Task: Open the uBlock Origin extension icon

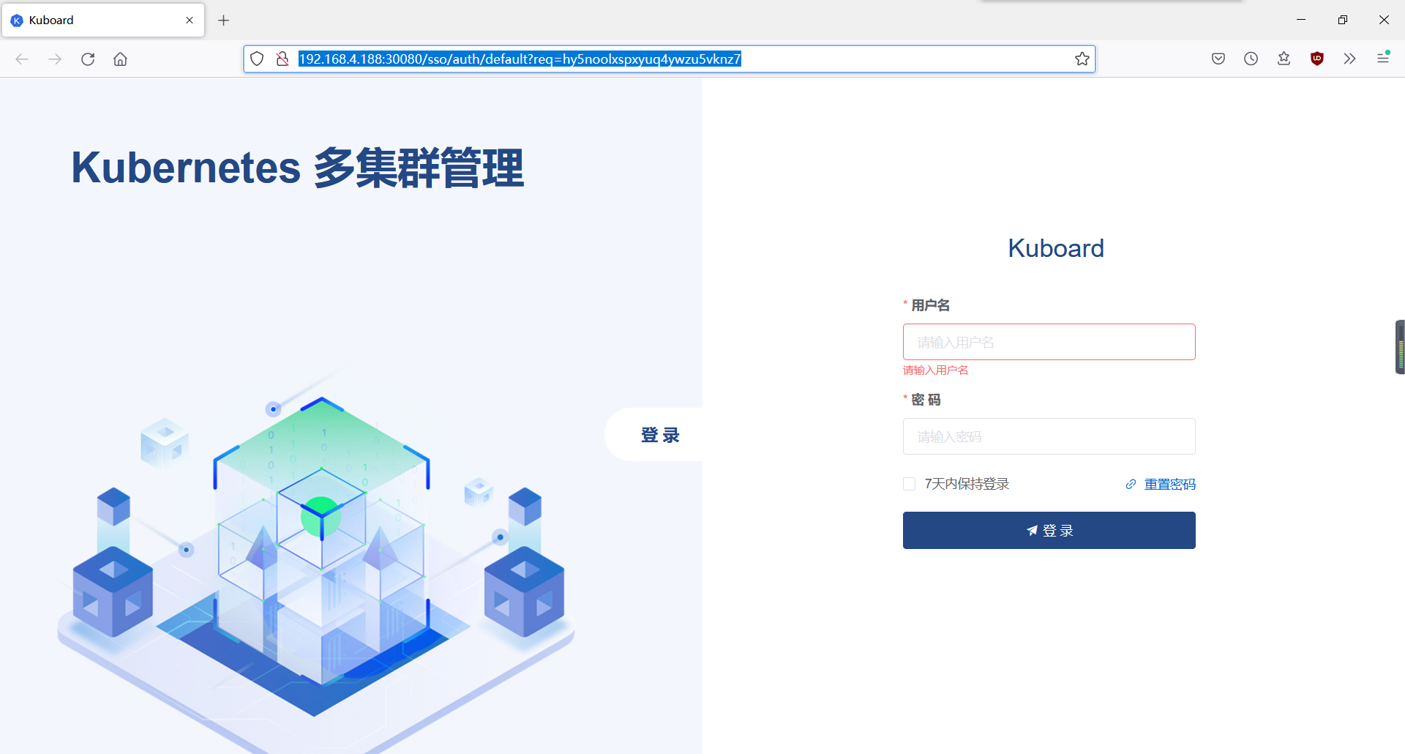Action: click(1317, 59)
